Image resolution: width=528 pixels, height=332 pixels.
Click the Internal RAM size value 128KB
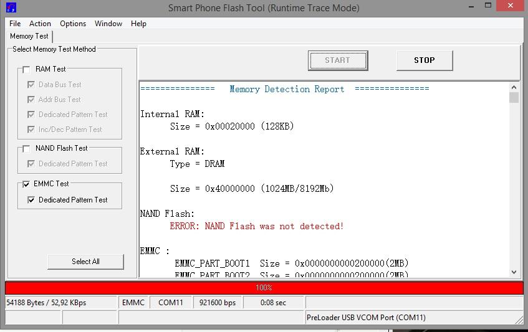(x=277, y=126)
